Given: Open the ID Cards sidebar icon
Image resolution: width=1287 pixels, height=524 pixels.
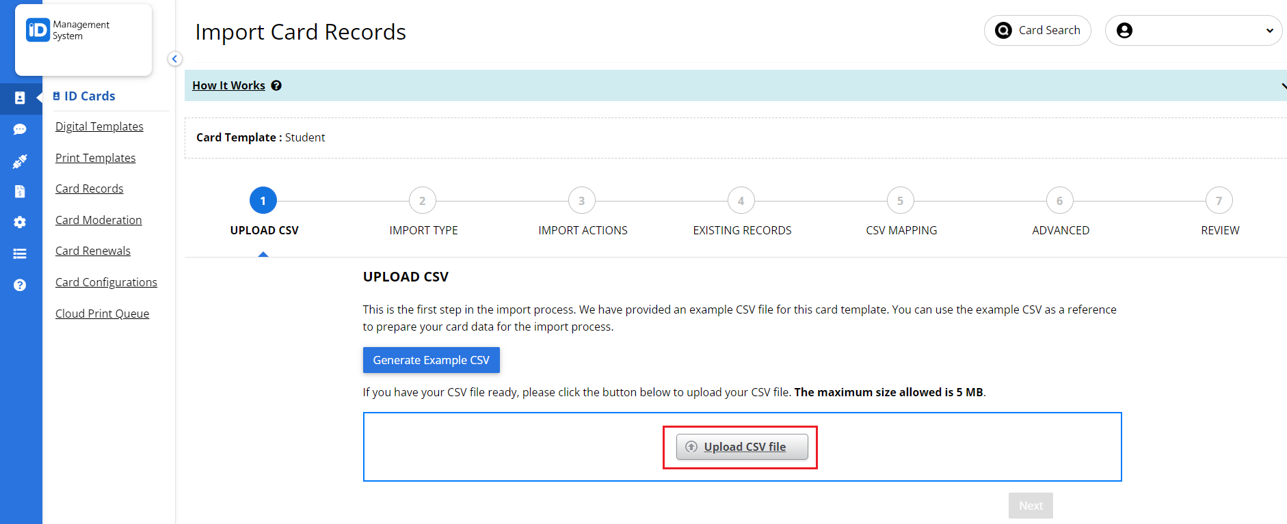Looking at the screenshot, I should (x=20, y=98).
